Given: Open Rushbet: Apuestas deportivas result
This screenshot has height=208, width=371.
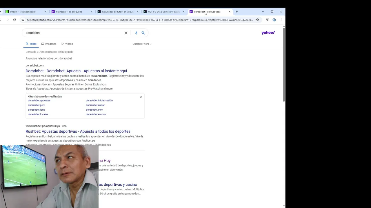Looking at the screenshot, I should tap(78, 131).
